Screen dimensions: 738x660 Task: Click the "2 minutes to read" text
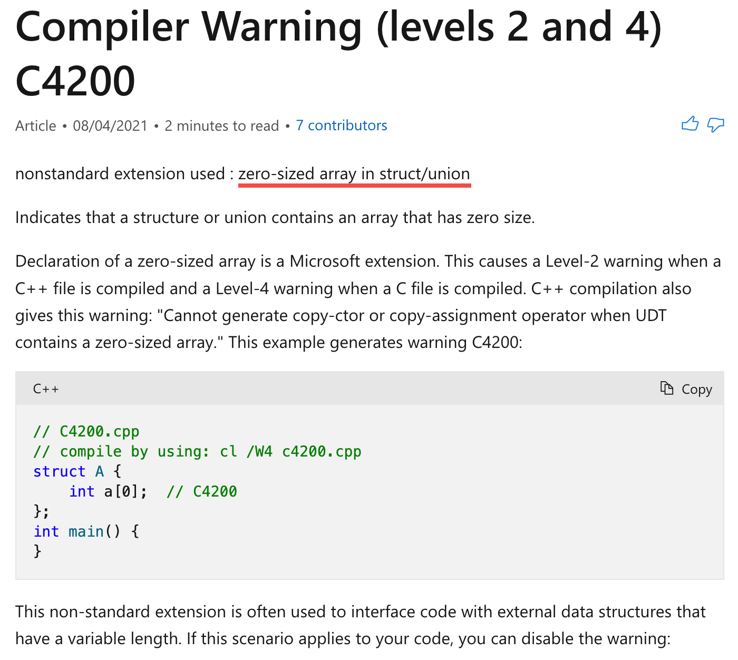tap(221, 126)
